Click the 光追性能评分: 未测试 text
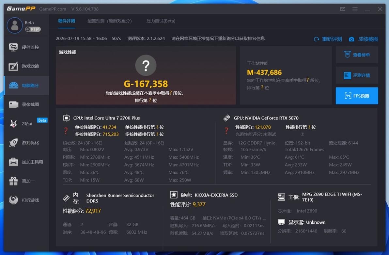This screenshot has height=255, width=389. click(256, 134)
